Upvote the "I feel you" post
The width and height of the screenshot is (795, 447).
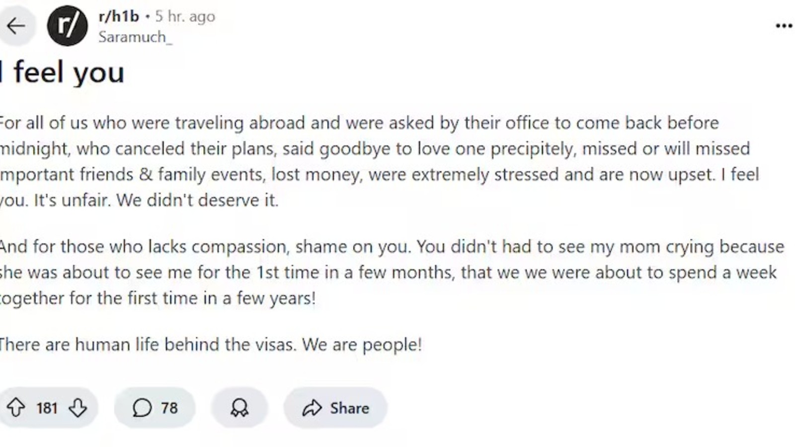pos(16,408)
